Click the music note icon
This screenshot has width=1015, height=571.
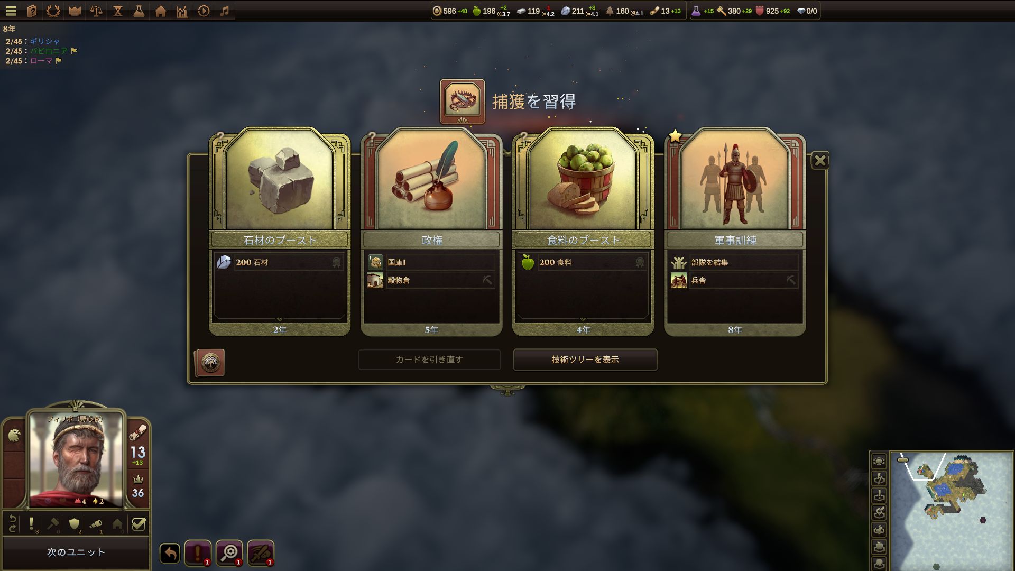(225, 11)
